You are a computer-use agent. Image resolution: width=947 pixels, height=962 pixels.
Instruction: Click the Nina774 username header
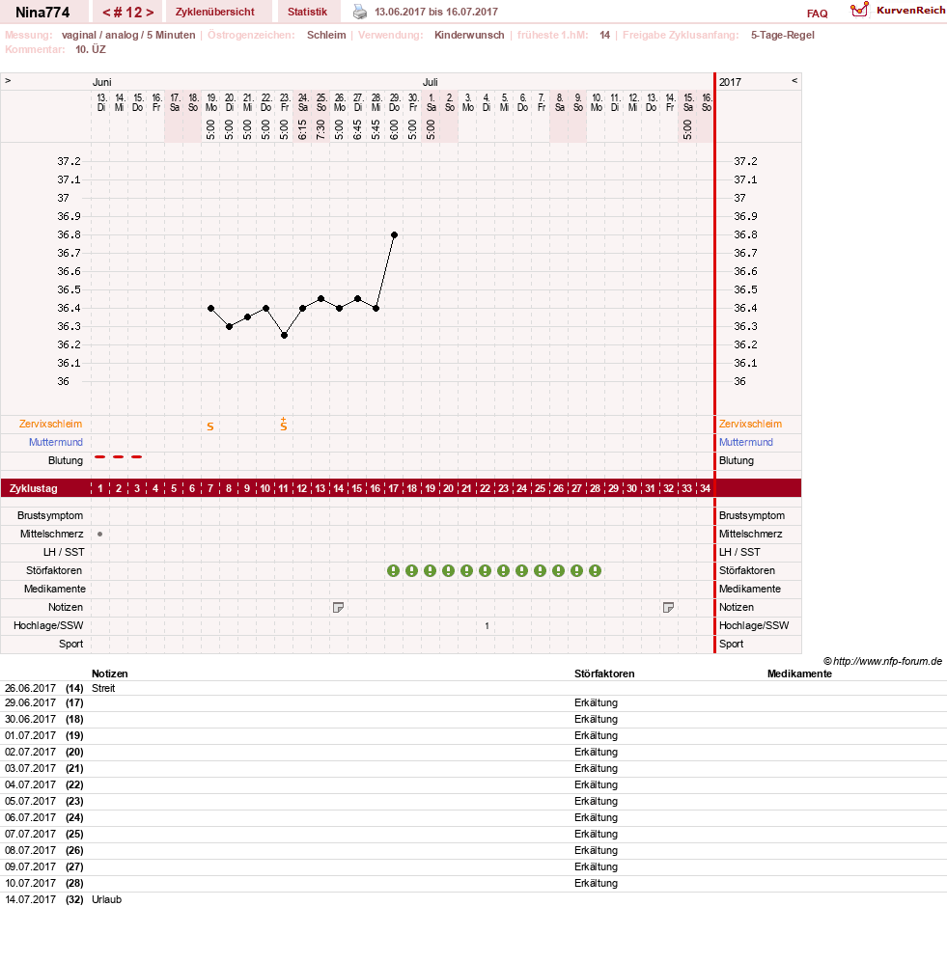[x=42, y=13]
